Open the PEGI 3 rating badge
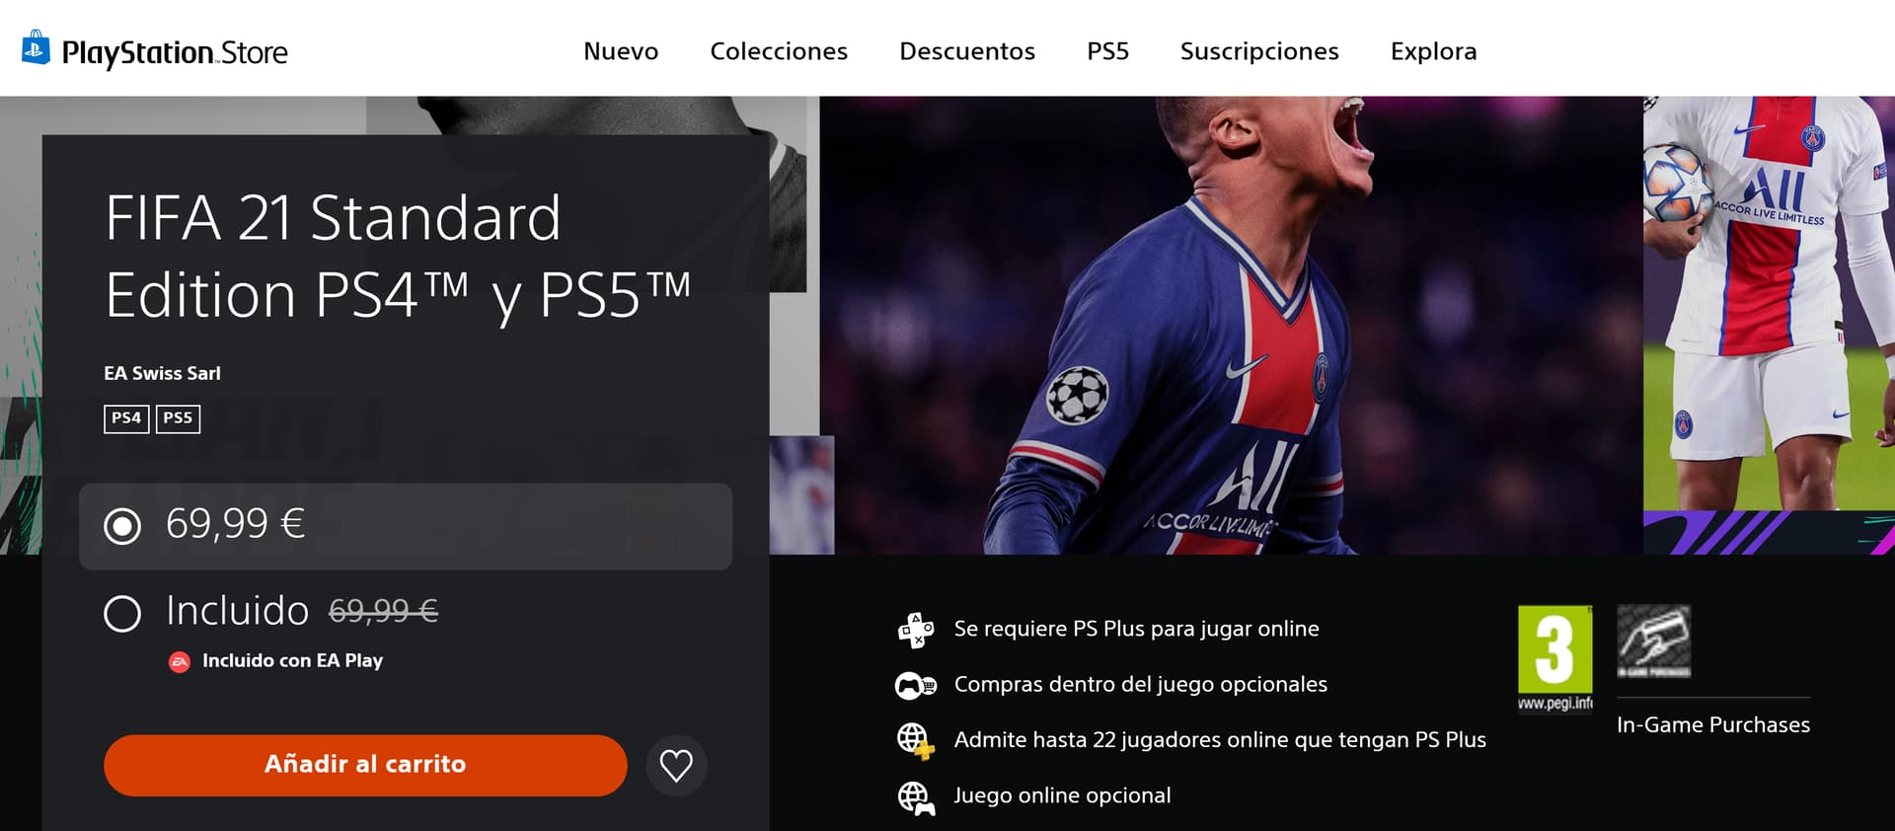Screen dimensions: 1895x831 (x=1554, y=658)
